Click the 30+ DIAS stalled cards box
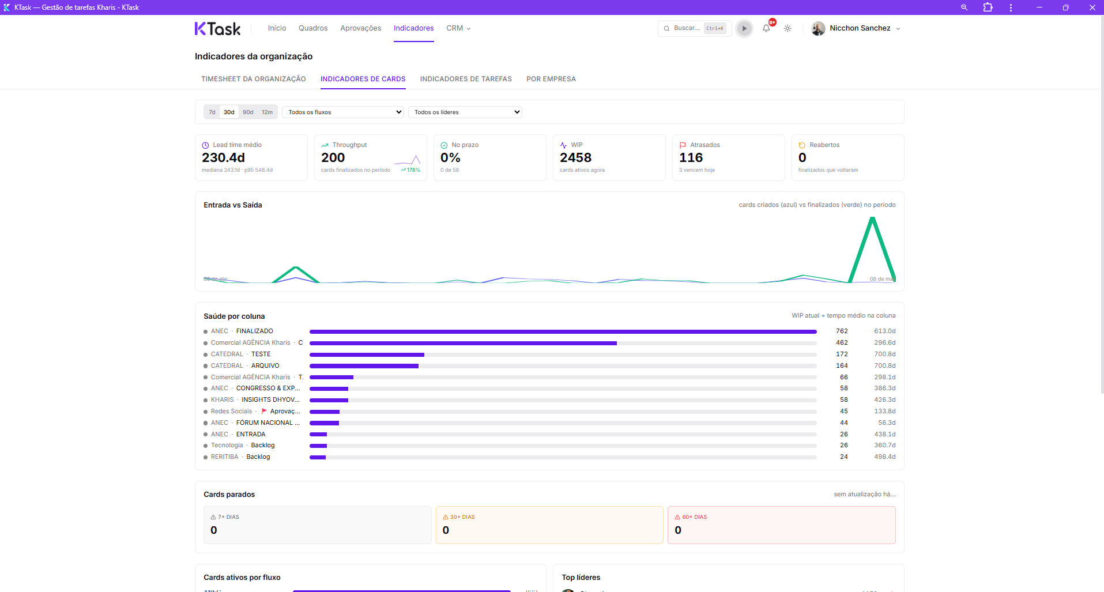This screenshot has width=1104, height=592. 549,525
